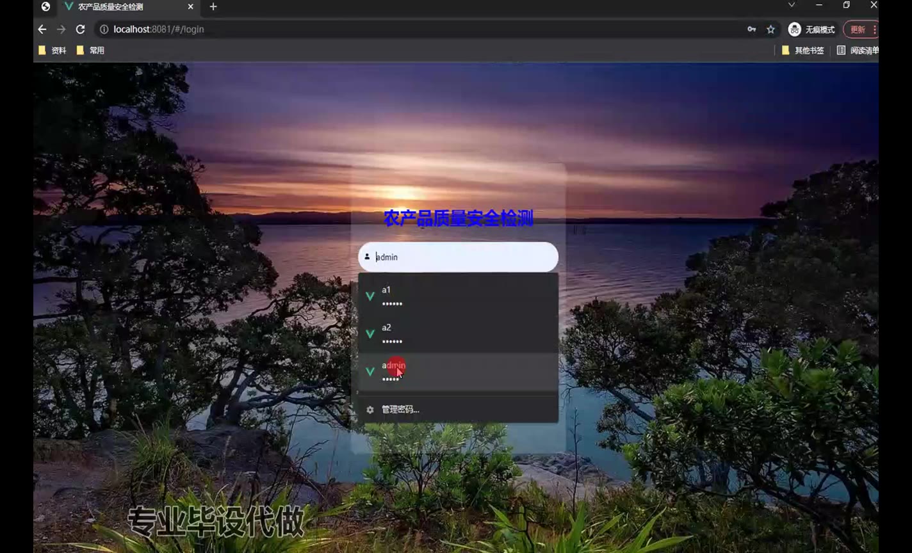Select saved account a2

(x=458, y=334)
